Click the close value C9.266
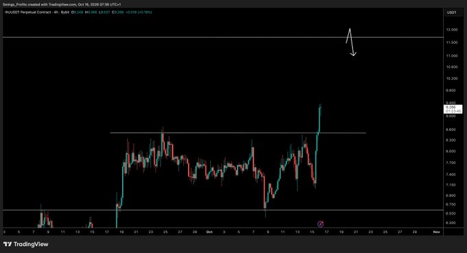The height and width of the screenshot is (253, 467). (117, 12)
